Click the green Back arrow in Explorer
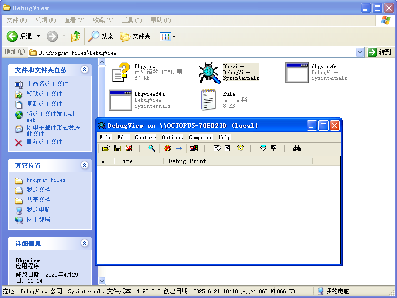This screenshot has height=298, width=397. [12, 36]
